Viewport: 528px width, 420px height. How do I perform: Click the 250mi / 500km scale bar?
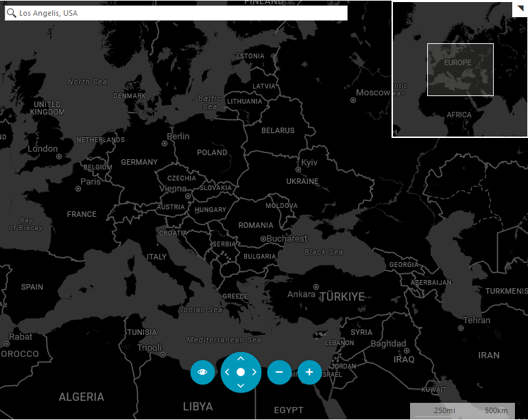click(462, 410)
